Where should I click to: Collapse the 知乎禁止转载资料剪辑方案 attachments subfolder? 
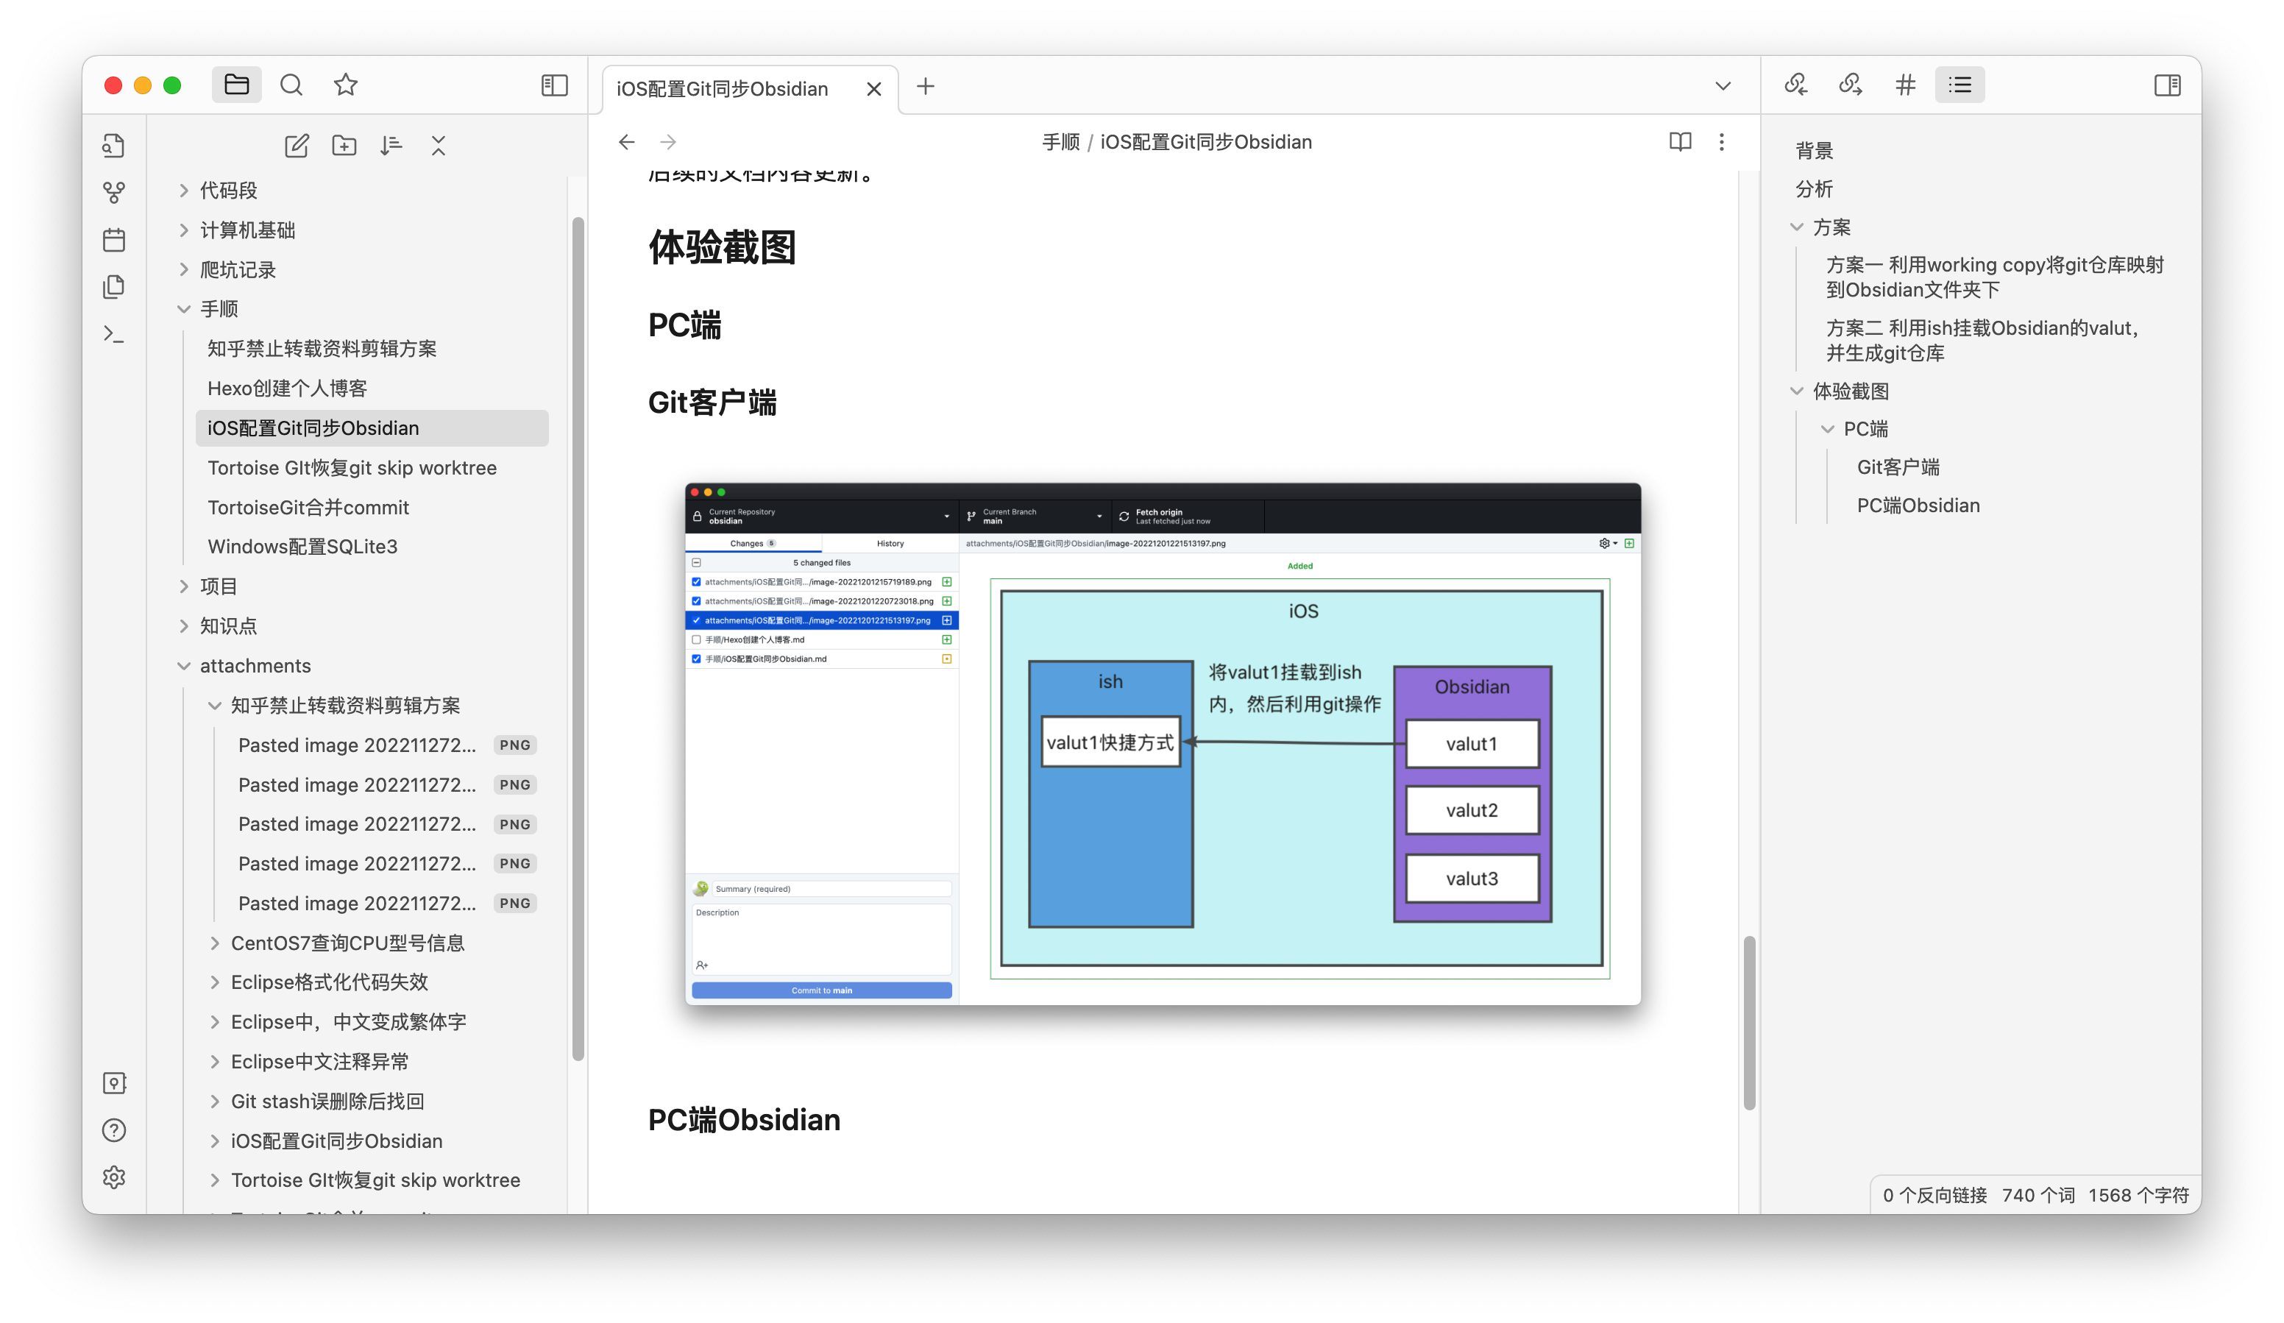click(x=215, y=705)
